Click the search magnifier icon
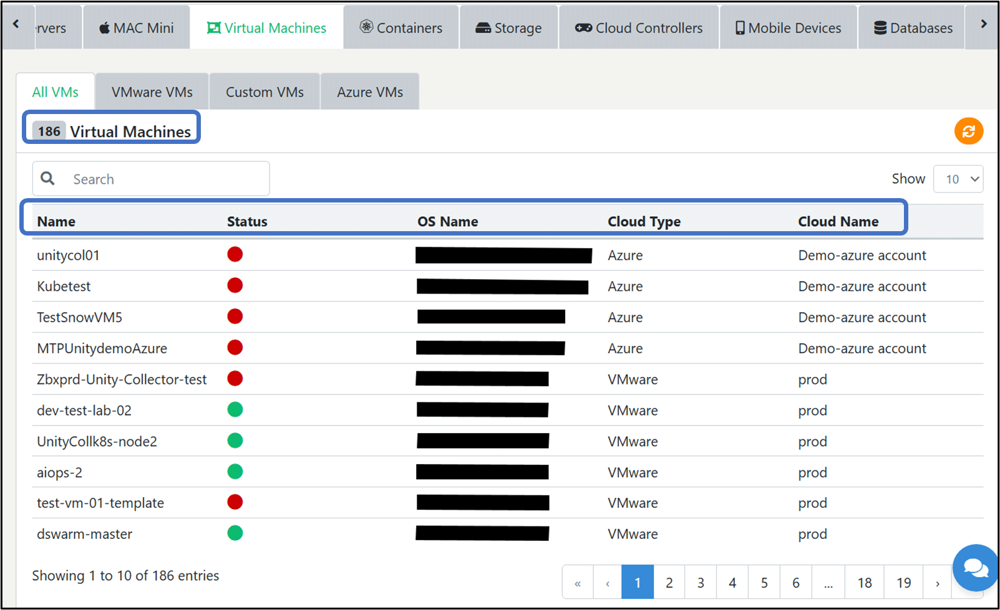 pyautogui.click(x=47, y=179)
